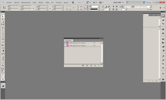Select the Gap tool
The image size is (166, 100).
pyautogui.click(x=3, y=24)
